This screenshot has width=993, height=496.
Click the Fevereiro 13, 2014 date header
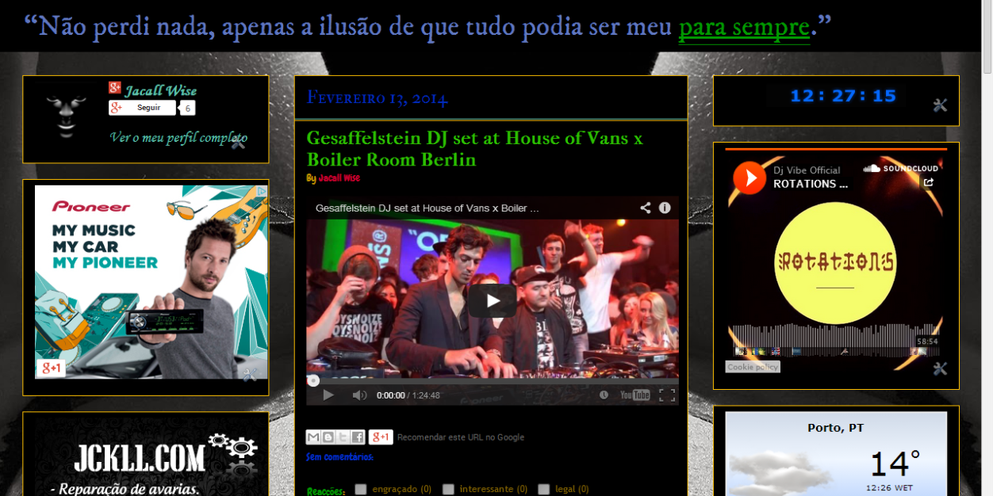[x=378, y=97]
